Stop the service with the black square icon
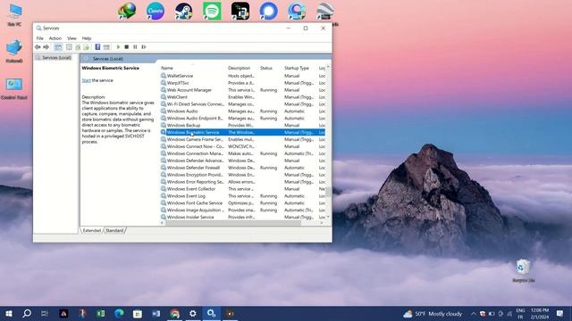 tap(127, 47)
